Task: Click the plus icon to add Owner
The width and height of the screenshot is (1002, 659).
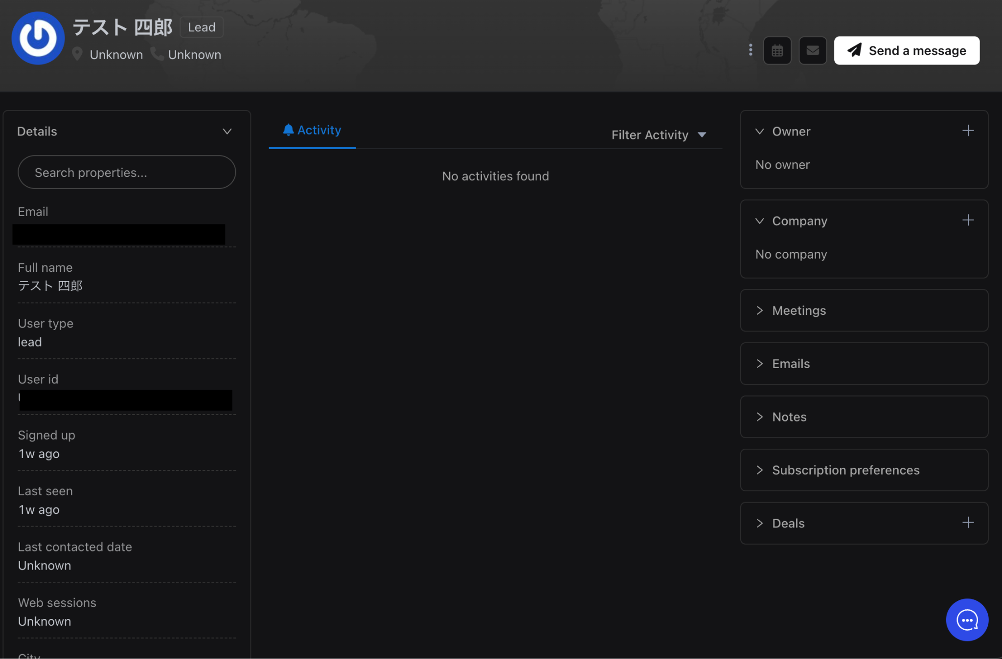Action: pos(968,131)
